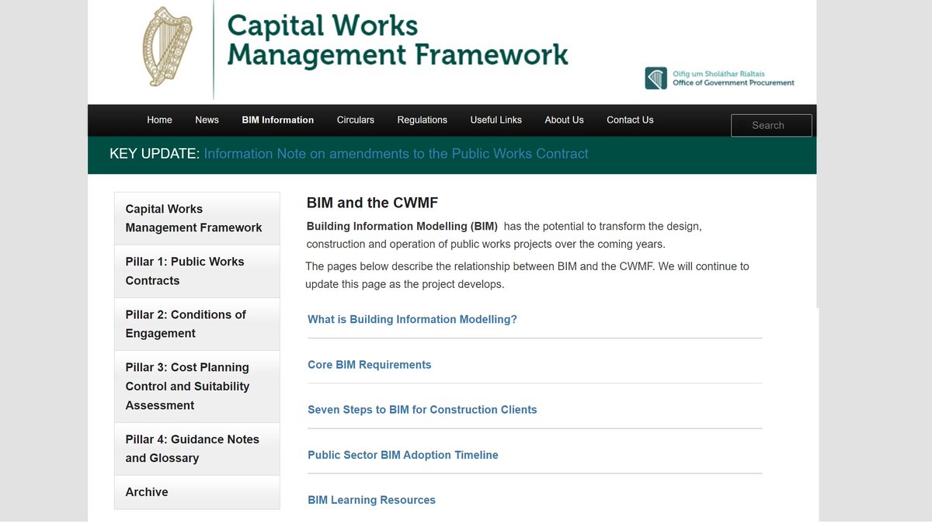Screen dimensions: 932x524
Task: Click the BIM and the CWMF heading
Action: pyautogui.click(x=373, y=203)
